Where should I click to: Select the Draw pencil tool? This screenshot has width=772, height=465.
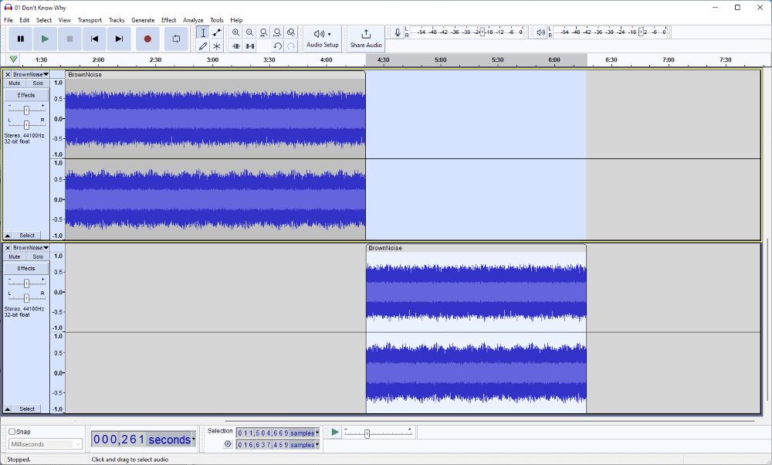[x=203, y=46]
